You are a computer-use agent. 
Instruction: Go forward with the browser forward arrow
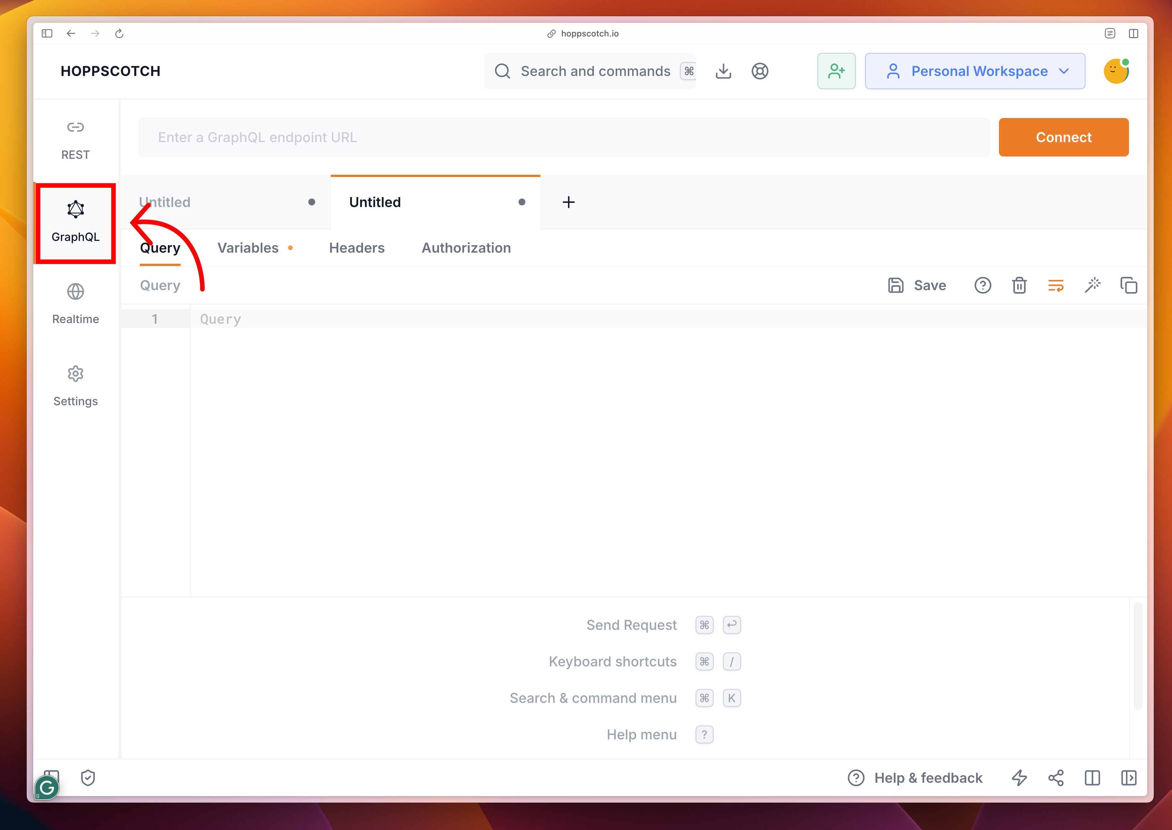click(95, 33)
